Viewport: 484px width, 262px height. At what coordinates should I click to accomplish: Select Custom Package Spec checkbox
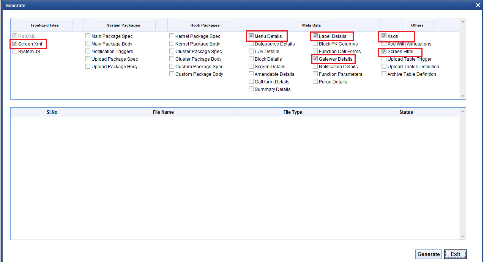point(172,67)
